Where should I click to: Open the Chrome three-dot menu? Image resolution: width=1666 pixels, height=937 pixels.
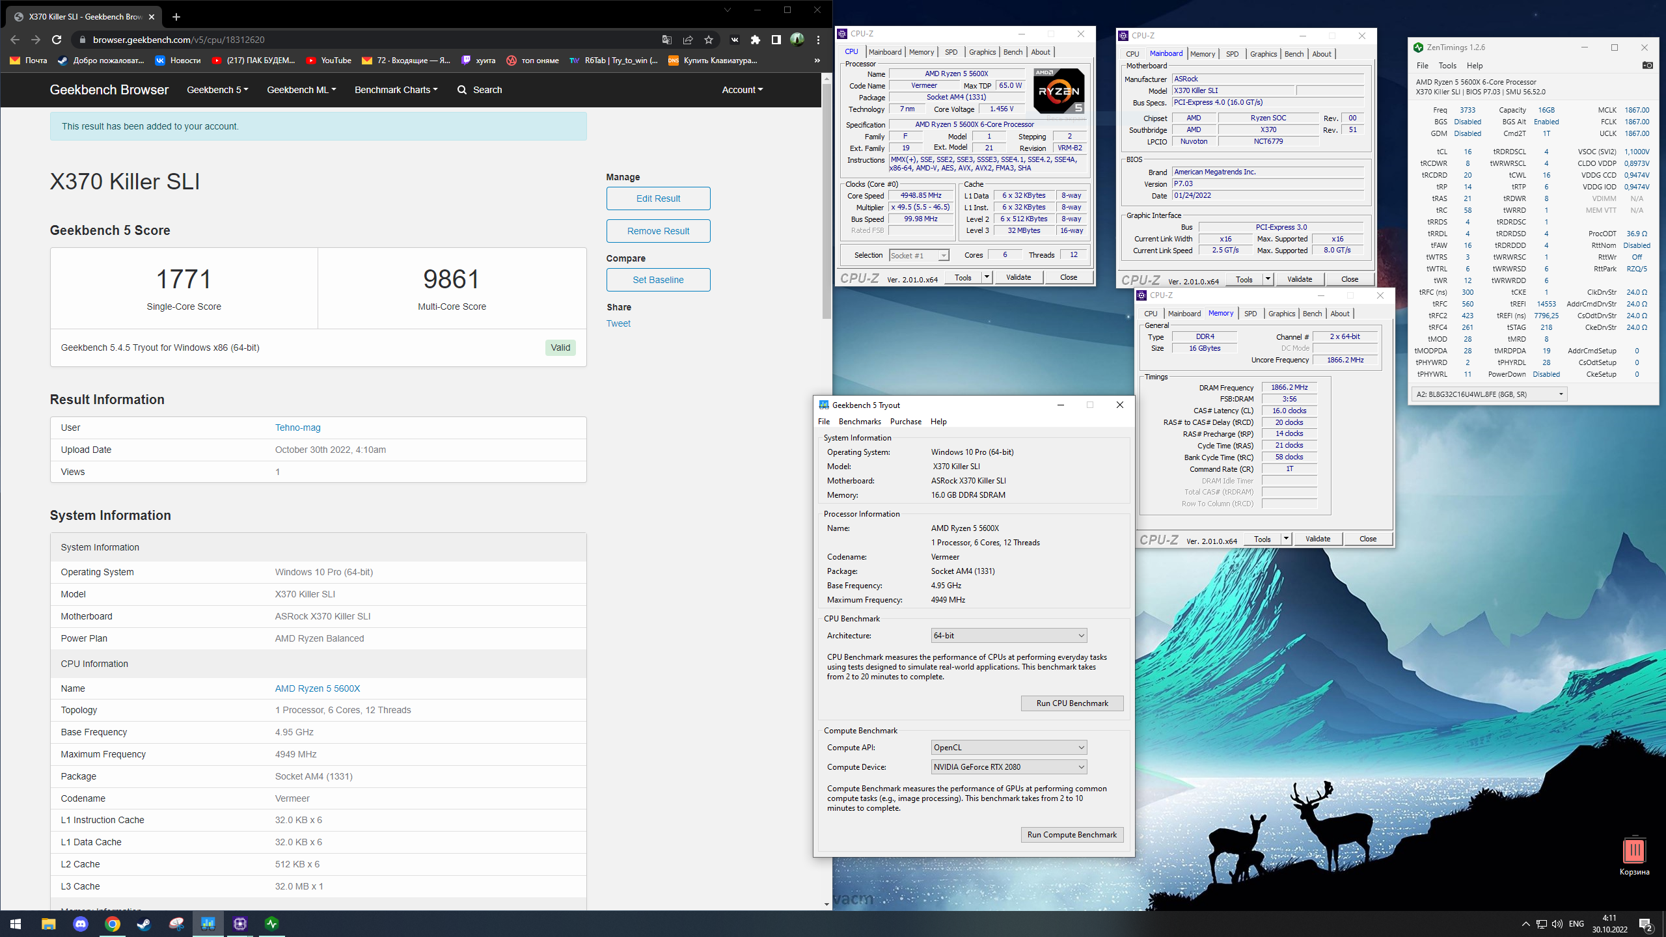point(818,40)
